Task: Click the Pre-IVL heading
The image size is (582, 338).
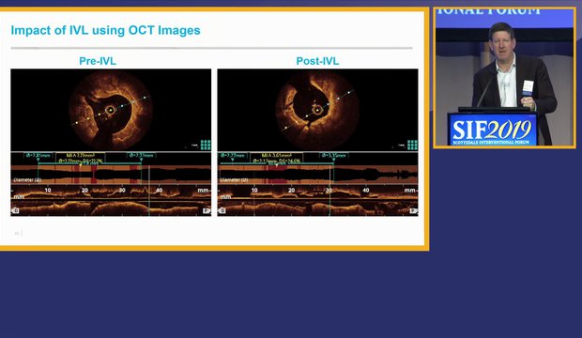Action: [98, 61]
